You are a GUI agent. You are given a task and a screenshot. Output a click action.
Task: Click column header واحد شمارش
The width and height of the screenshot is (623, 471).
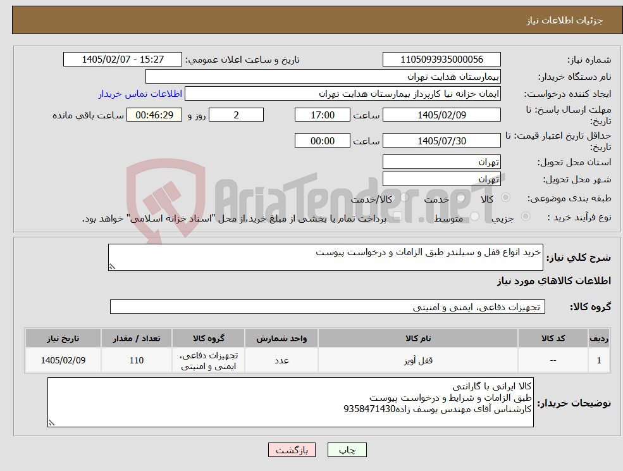[281, 338]
